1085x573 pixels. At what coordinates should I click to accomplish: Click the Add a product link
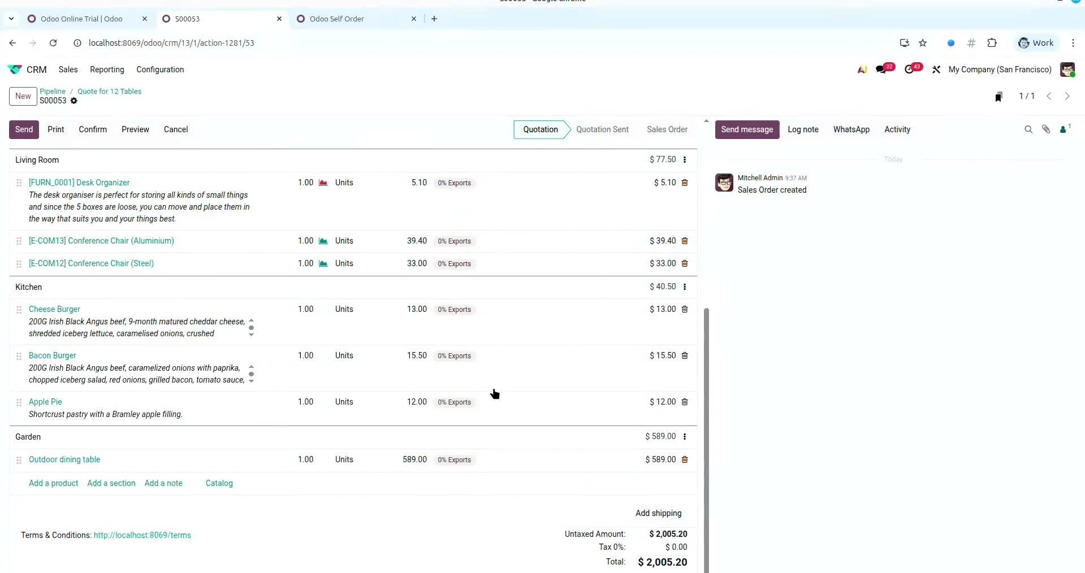point(54,483)
